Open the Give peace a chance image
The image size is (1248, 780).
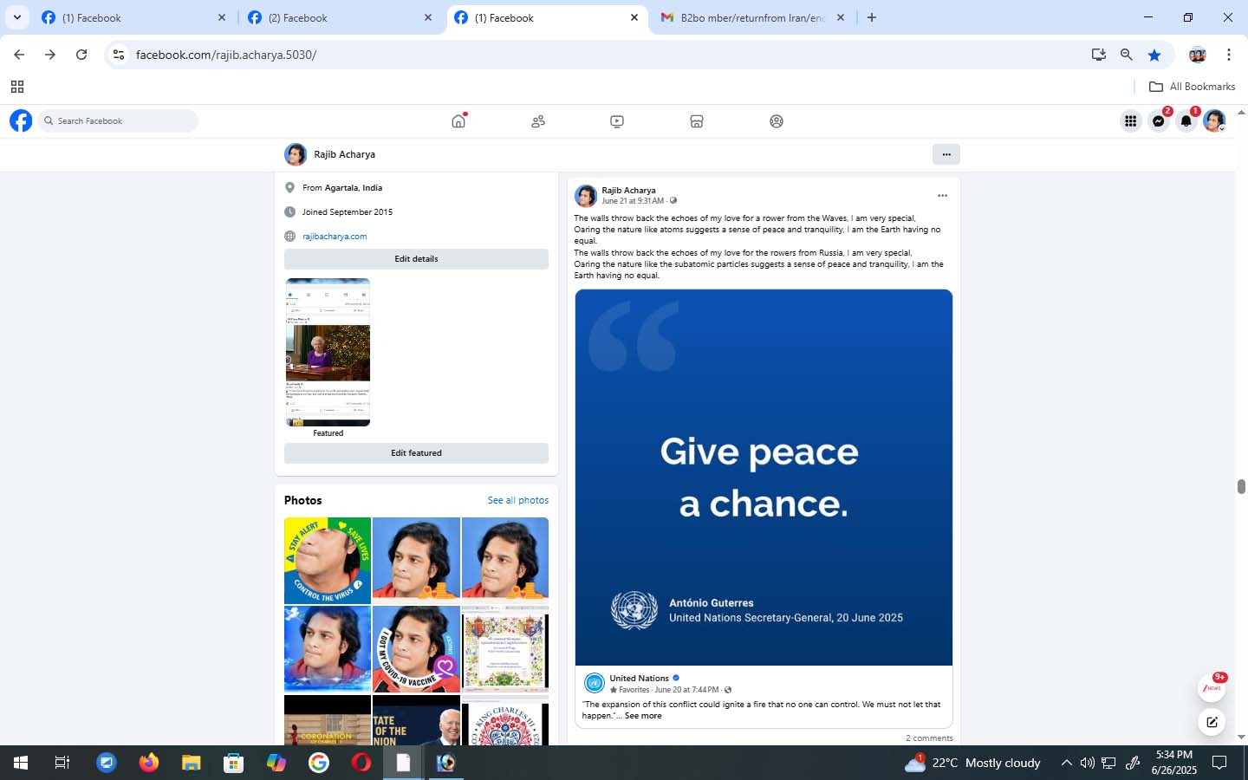pyautogui.click(x=764, y=478)
